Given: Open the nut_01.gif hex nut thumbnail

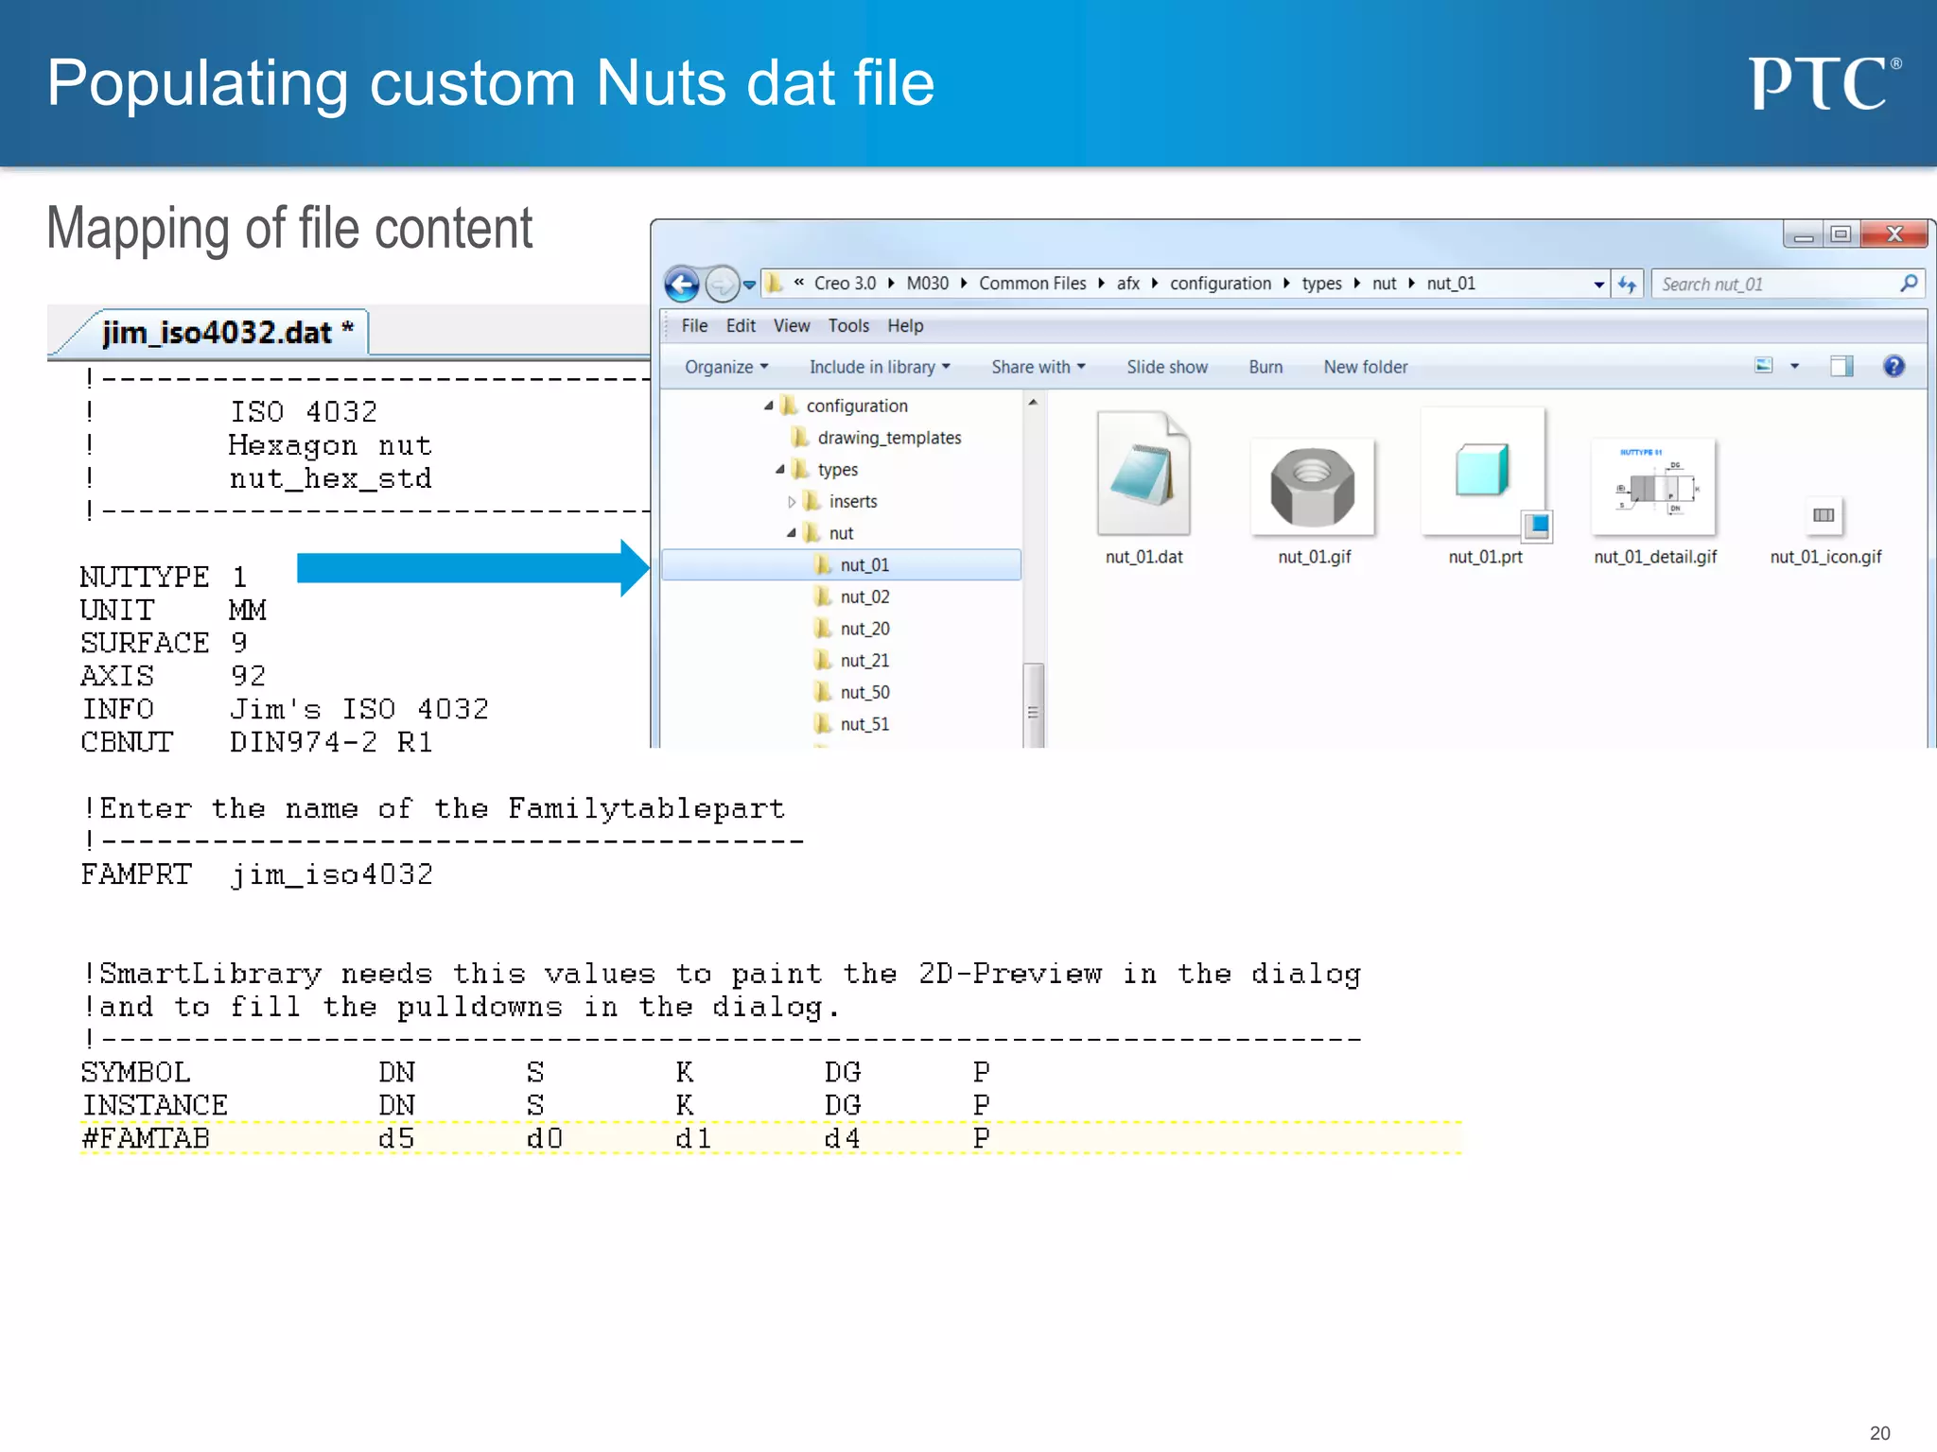Looking at the screenshot, I should pyautogui.click(x=1313, y=488).
